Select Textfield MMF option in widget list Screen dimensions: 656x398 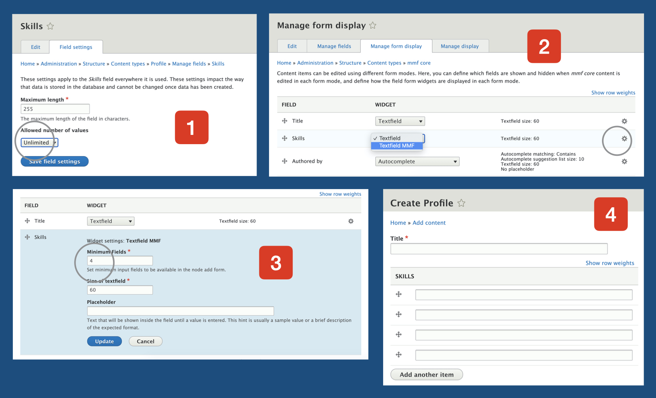tap(396, 146)
